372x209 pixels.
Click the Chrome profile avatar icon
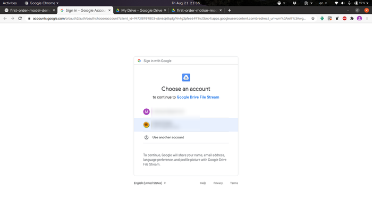pyautogui.click(x=359, y=19)
